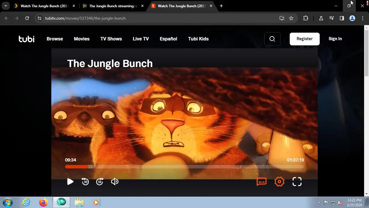Bookmark this page star icon
The image size is (369, 208).
pos(291,18)
